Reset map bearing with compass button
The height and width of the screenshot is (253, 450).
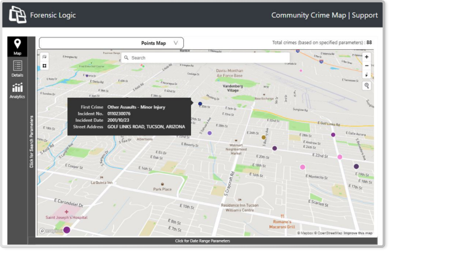click(x=367, y=74)
